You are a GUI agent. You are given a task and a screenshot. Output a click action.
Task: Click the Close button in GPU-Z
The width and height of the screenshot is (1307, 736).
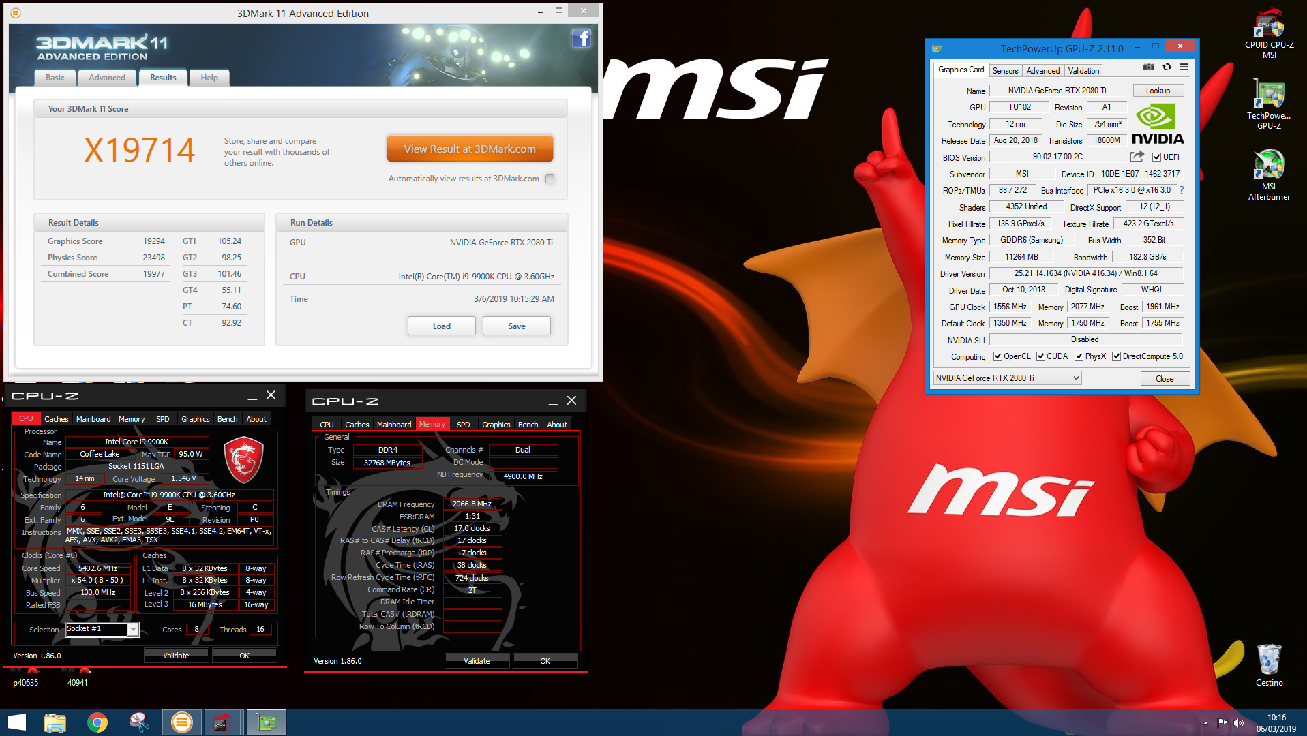click(1165, 379)
